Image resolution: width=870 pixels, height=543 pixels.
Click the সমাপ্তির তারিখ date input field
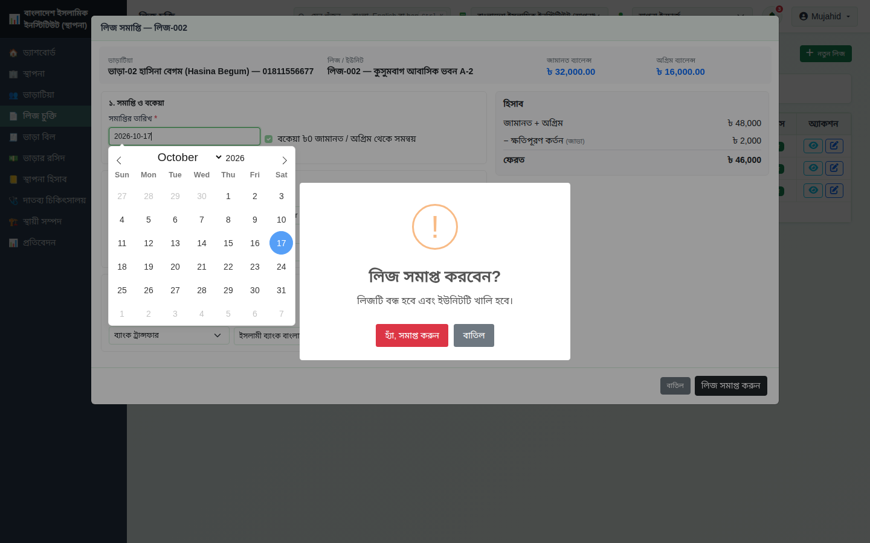(x=184, y=136)
